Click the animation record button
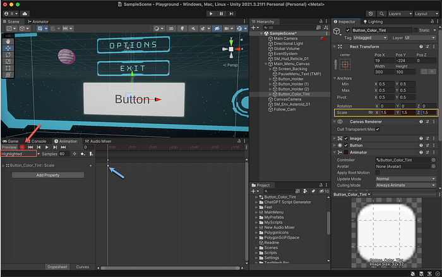442x277 pixels. pos(22,147)
